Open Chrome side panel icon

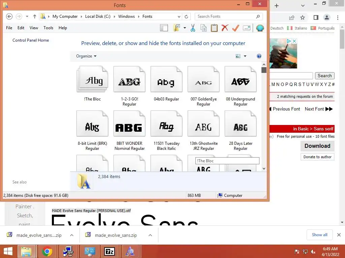click(316, 17)
